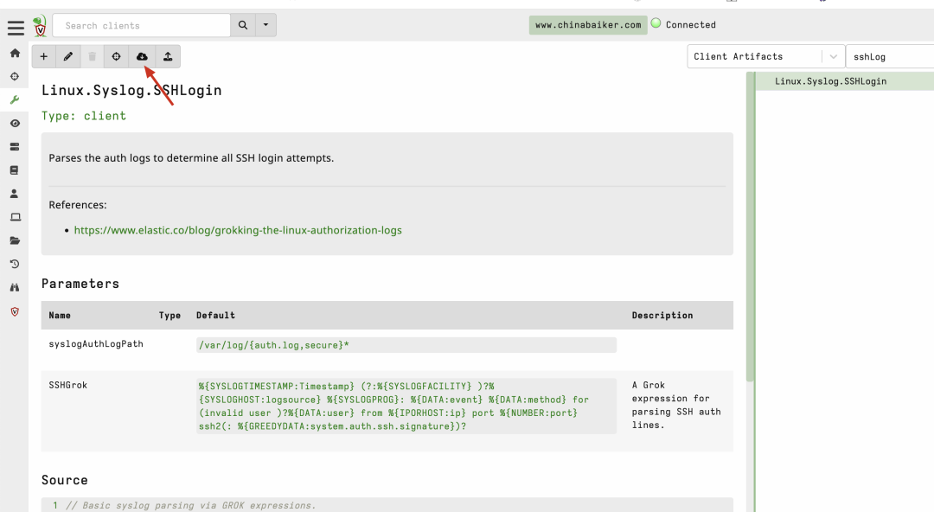Click the www.chinabaiker.com client label

point(588,25)
